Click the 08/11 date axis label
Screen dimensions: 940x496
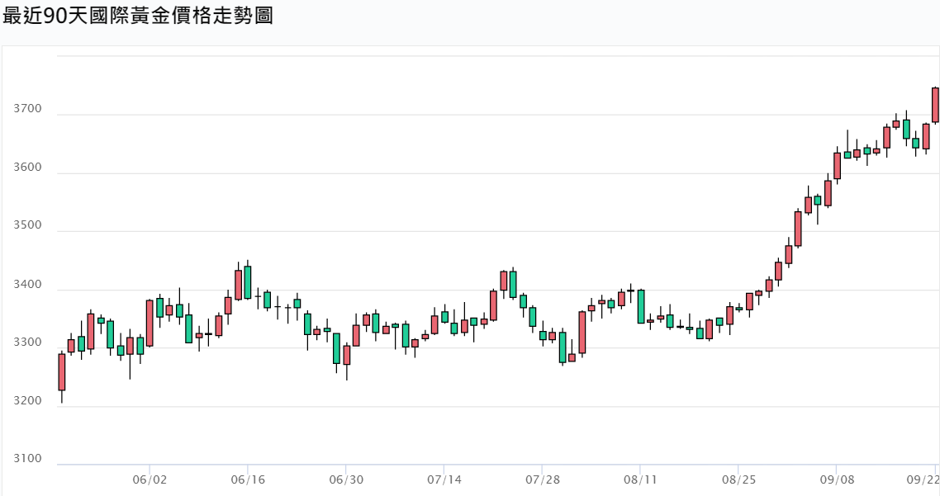click(x=640, y=479)
